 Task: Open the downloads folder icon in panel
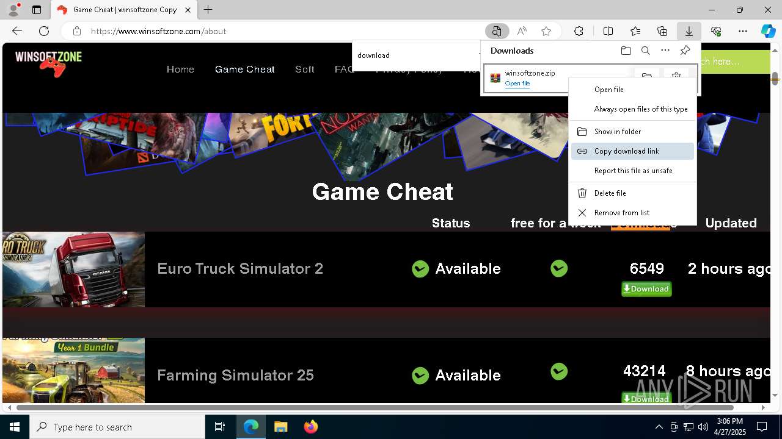coord(626,51)
